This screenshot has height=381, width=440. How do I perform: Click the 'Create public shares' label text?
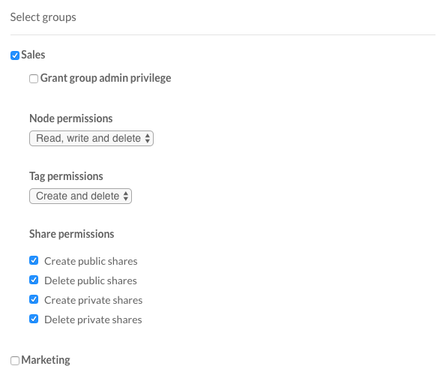[x=91, y=261]
